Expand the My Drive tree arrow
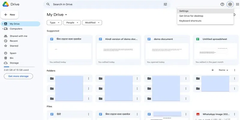 pyautogui.click(x=2, y=24)
